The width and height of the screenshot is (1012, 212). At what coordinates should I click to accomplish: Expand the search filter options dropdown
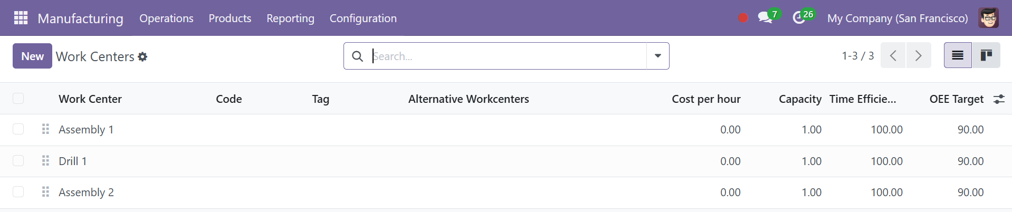tap(657, 56)
